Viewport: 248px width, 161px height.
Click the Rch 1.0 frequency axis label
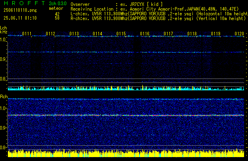[x=3, y=108]
